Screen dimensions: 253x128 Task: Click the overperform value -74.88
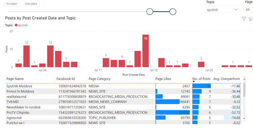point(235,118)
